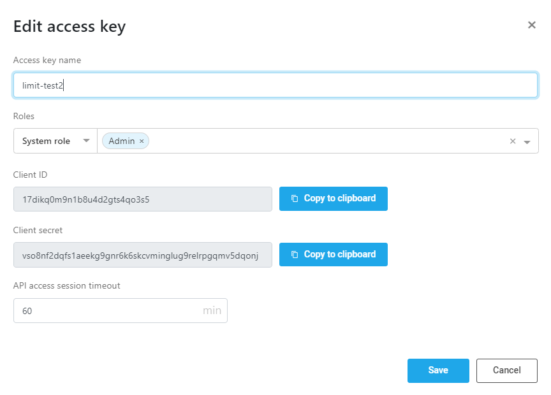Viewport: 551px width, 395px height.
Task: Save the access key changes
Action: coord(438,370)
